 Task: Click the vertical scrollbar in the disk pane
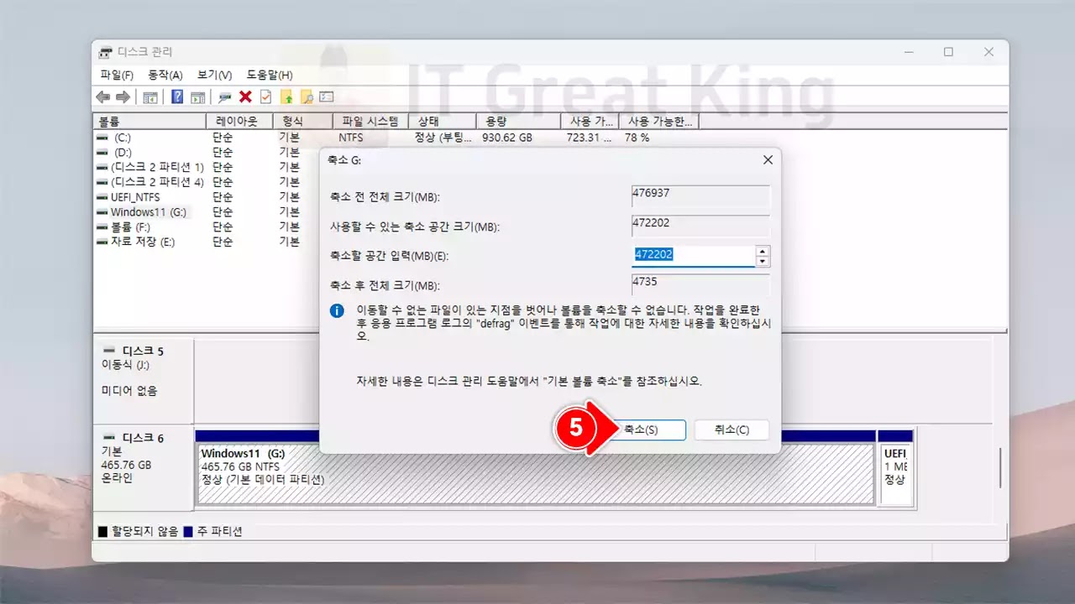coord(1000,467)
